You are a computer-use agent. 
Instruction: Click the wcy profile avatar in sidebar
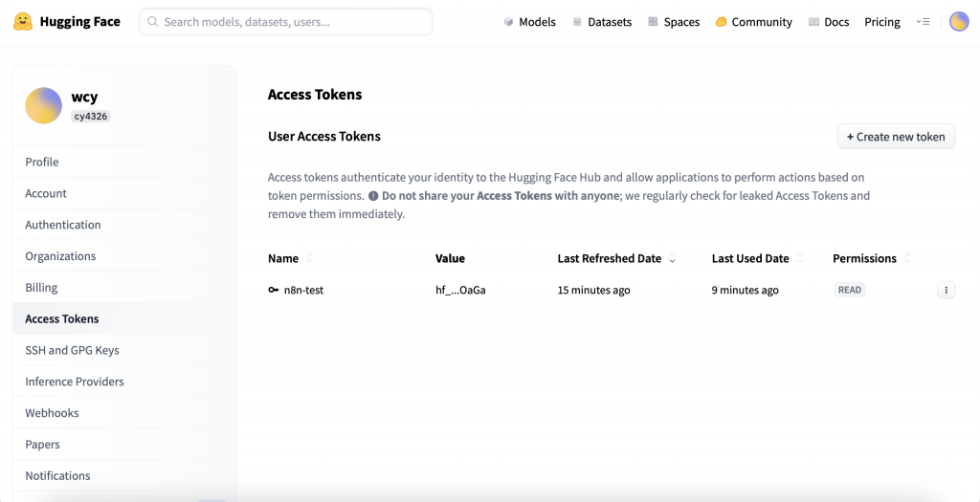click(43, 105)
